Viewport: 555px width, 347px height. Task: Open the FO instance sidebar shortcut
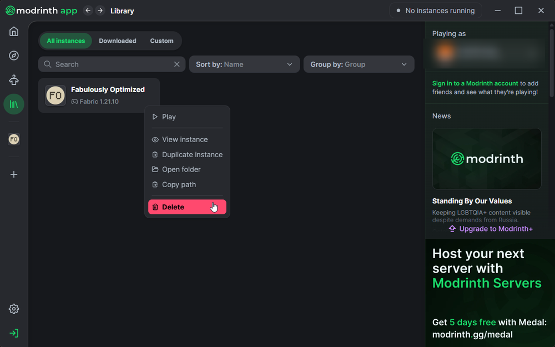click(14, 139)
